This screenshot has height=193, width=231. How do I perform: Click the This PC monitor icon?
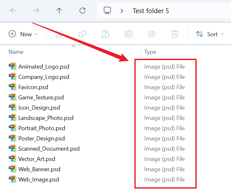tap(107, 11)
